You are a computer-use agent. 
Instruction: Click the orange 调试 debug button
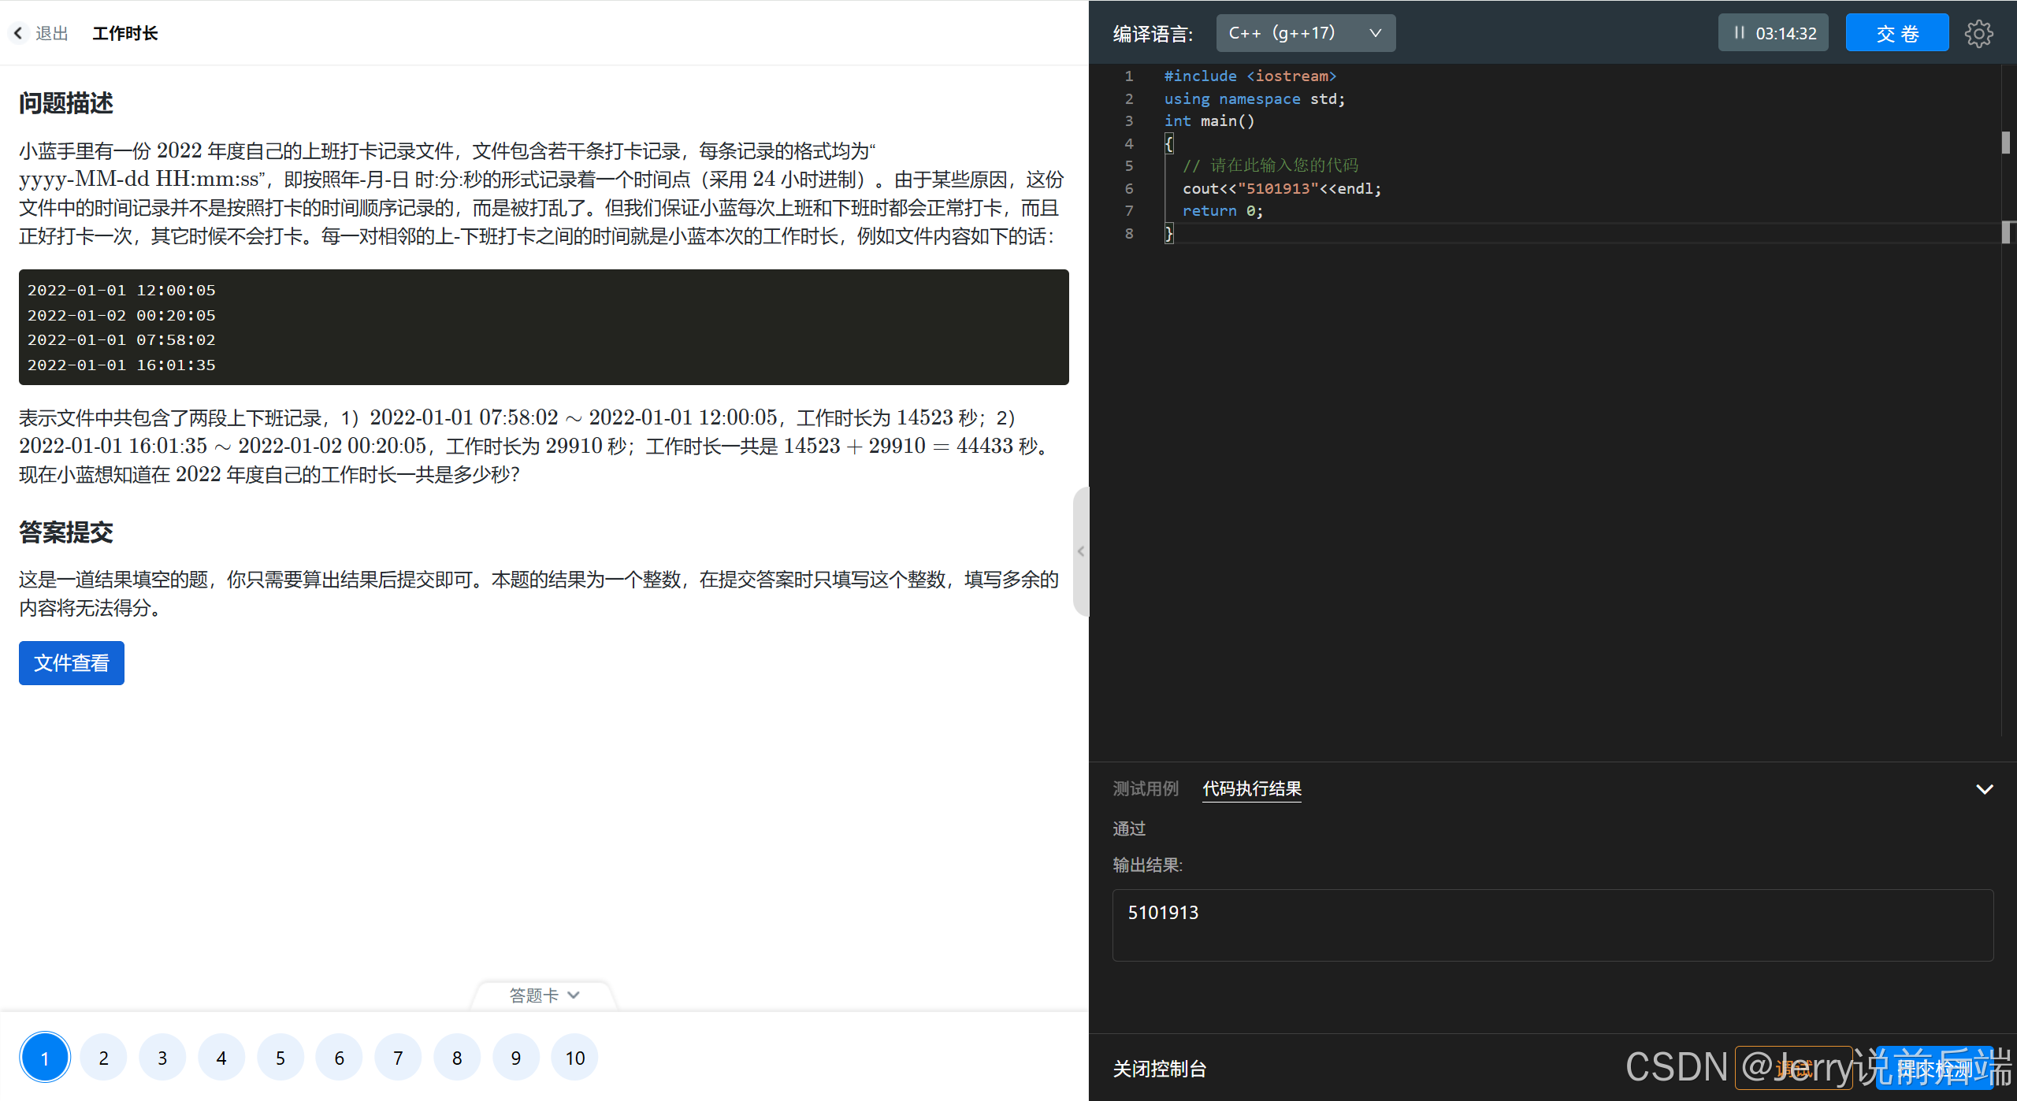[1793, 1069]
